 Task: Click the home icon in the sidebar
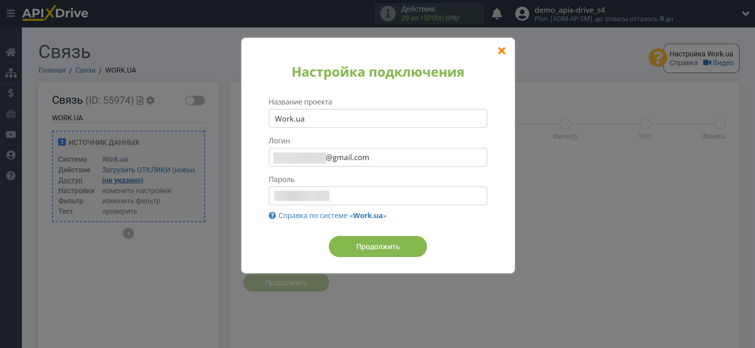(x=11, y=52)
